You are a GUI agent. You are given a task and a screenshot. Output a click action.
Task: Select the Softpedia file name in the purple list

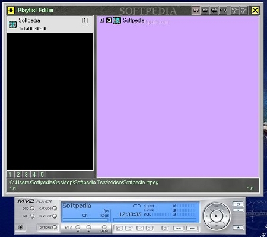coord(133,20)
